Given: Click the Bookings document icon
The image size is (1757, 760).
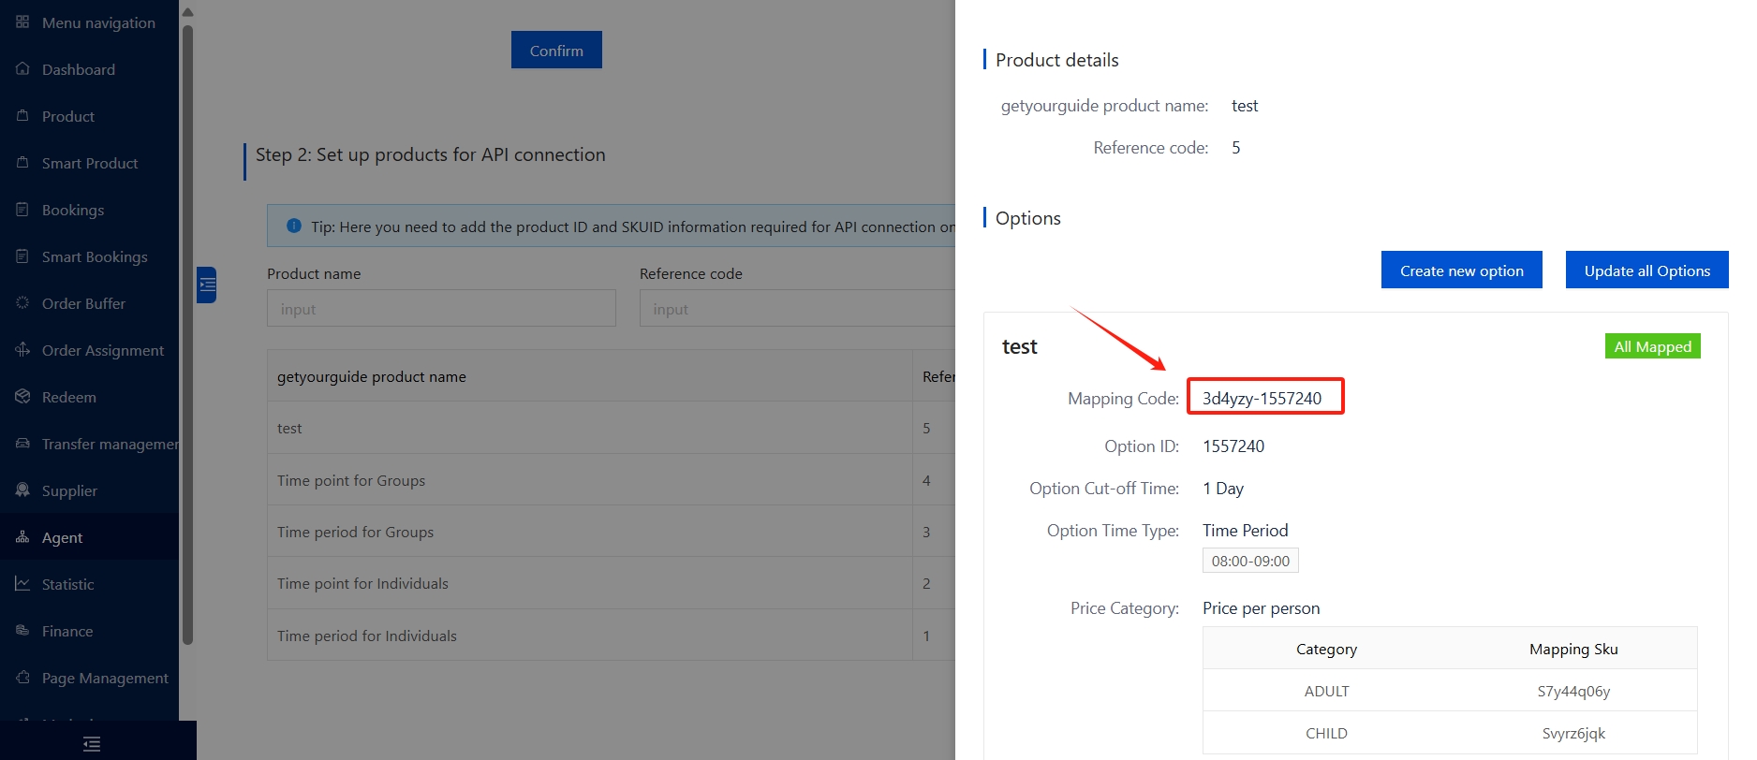Looking at the screenshot, I should pyautogui.click(x=22, y=210).
